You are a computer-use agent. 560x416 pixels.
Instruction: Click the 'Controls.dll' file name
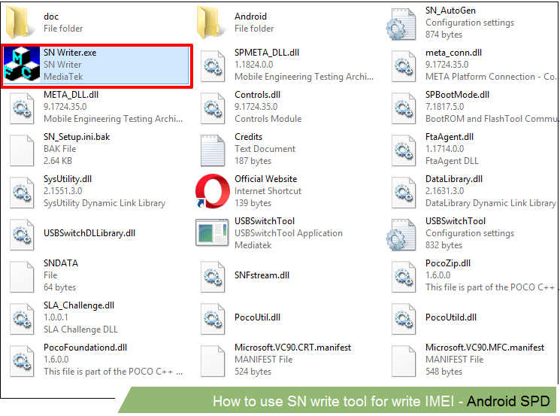pos(258,95)
